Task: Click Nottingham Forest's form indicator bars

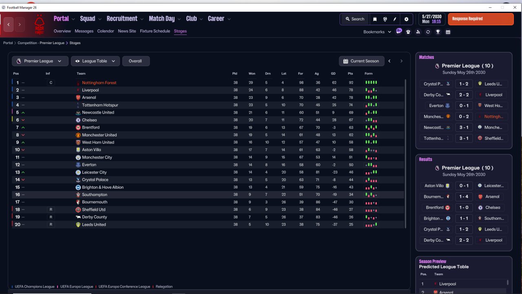Action: (x=371, y=83)
